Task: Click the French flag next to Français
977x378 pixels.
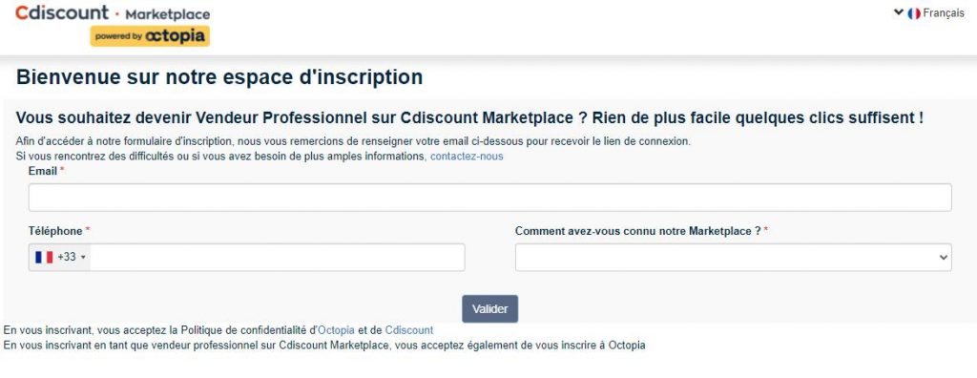Action: pyautogui.click(x=914, y=13)
